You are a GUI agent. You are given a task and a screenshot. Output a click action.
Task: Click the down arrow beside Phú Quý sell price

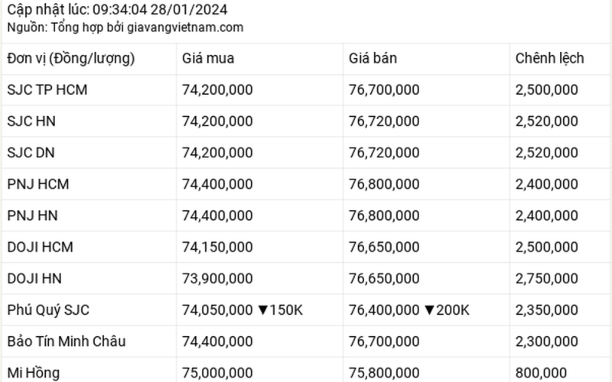[431, 310]
